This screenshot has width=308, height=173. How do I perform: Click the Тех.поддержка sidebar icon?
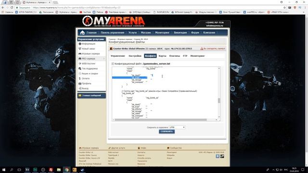[x=80, y=68]
